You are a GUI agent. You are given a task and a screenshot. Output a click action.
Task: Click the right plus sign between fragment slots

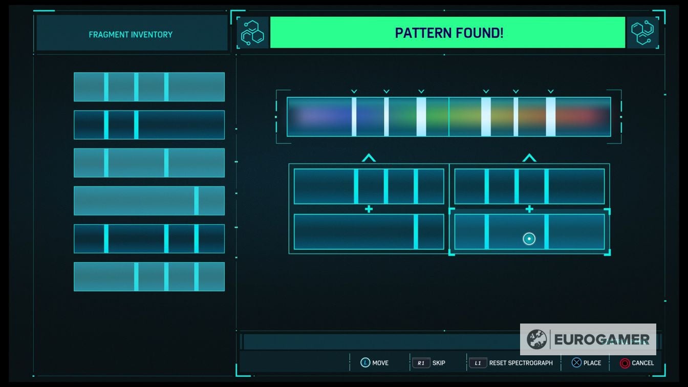(x=529, y=209)
